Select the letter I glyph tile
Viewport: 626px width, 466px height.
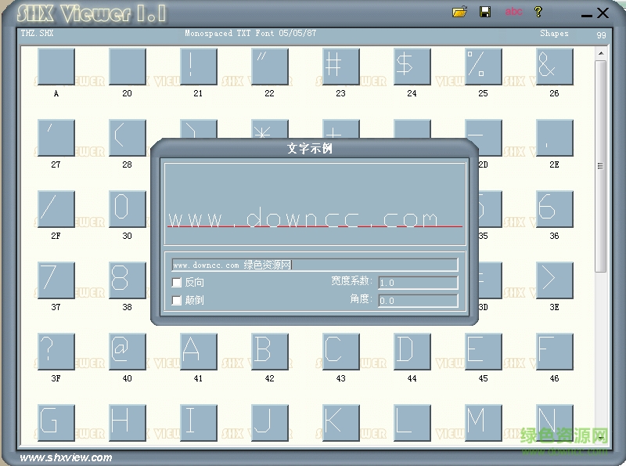[x=199, y=422]
